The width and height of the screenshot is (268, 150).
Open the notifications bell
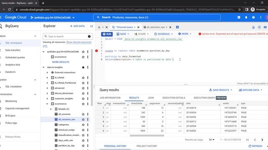246,17
